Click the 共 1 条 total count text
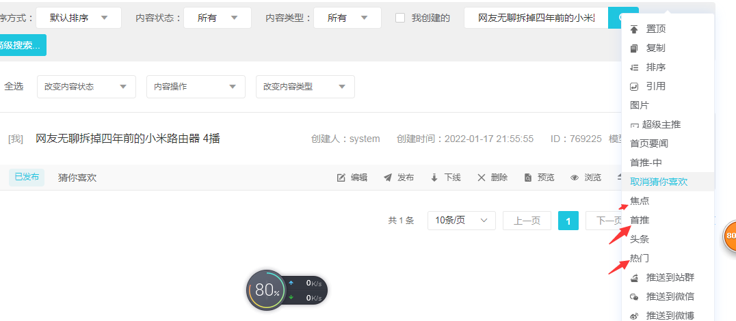 point(401,221)
